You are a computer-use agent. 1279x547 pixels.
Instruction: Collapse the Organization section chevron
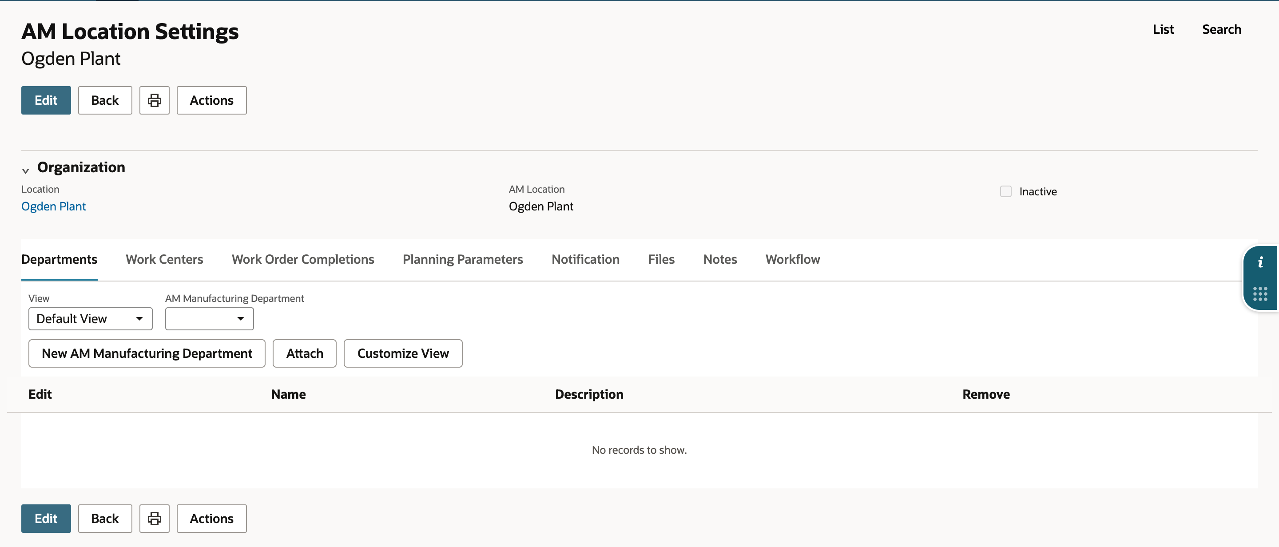pos(25,171)
